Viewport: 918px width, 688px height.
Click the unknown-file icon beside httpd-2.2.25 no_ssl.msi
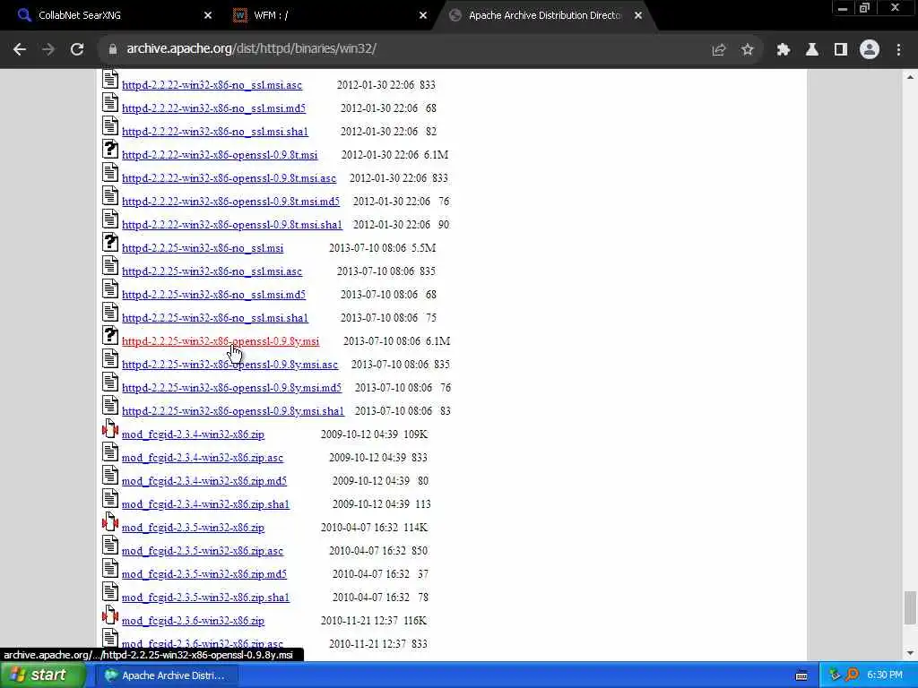(x=110, y=242)
